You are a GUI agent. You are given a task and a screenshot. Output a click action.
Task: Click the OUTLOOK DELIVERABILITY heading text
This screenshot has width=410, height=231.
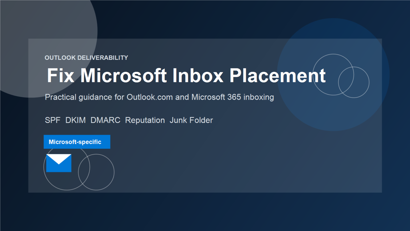click(86, 58)
